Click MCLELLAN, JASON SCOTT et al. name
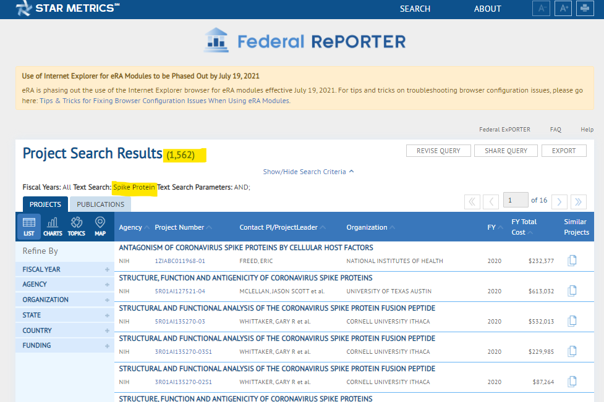Viewport: 604px width, 402px height. (282, 291)
